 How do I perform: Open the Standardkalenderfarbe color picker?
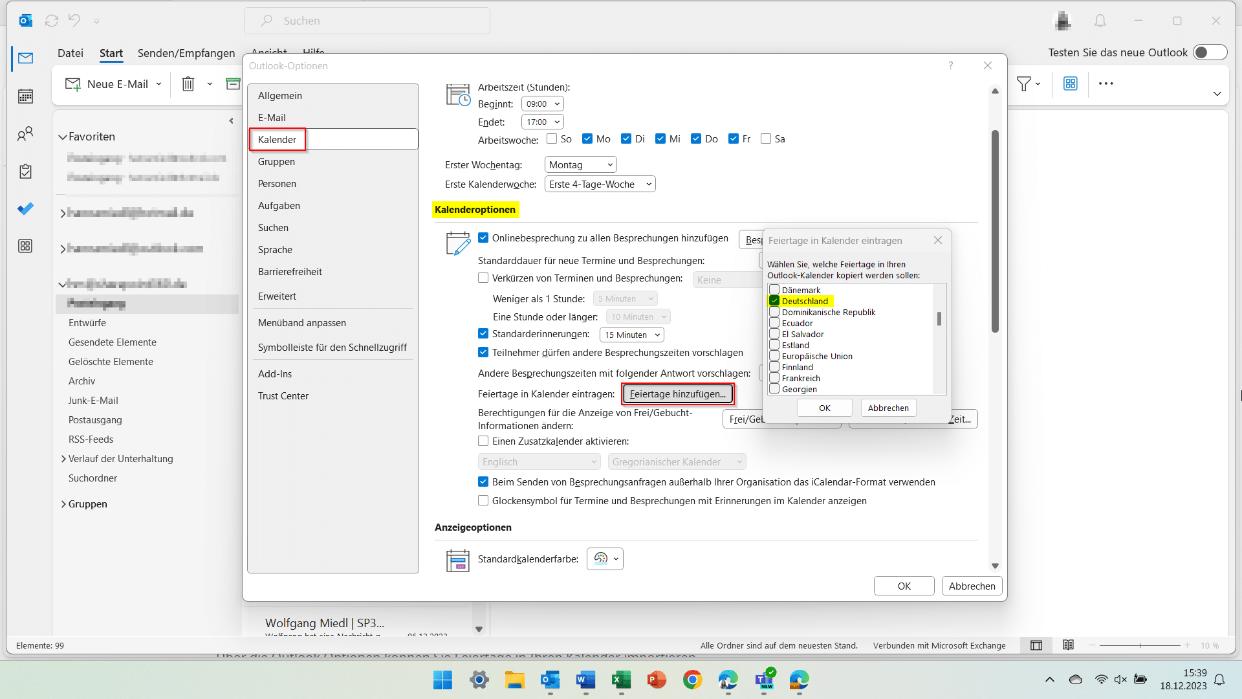(605, 559)
